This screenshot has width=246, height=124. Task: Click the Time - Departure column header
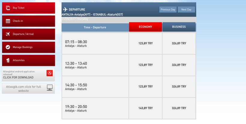point(95,27)
